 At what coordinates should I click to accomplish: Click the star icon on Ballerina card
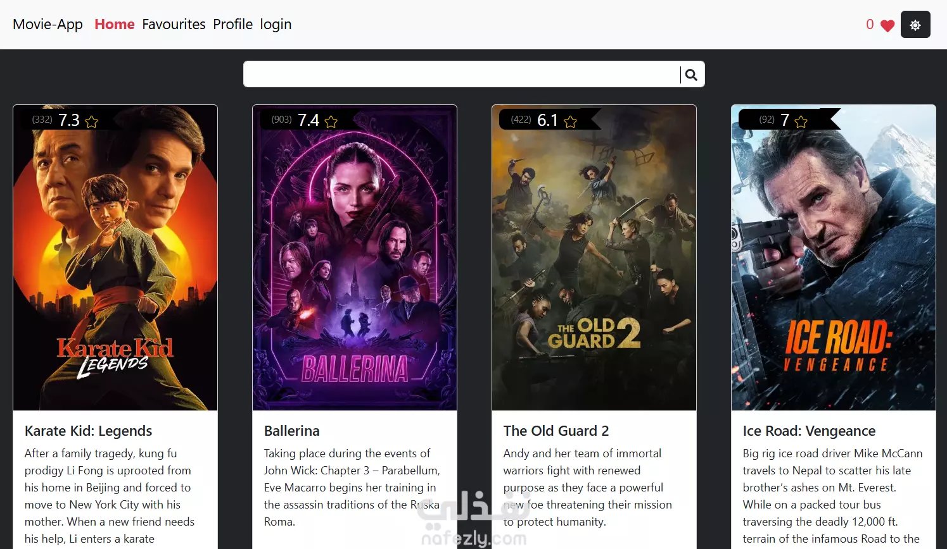[331, 121]
